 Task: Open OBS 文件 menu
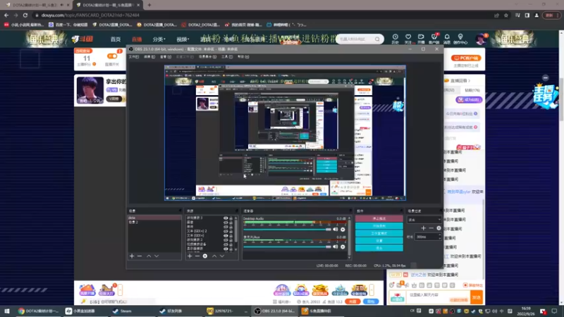[x=134, y=57]
